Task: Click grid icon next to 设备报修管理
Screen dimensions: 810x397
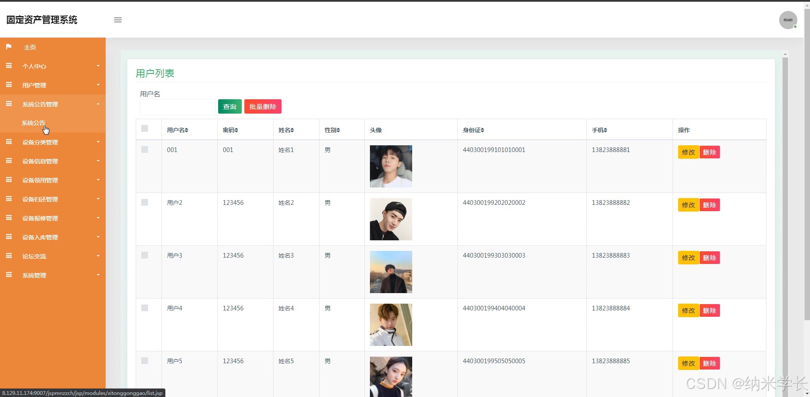Action: [8, 218]
